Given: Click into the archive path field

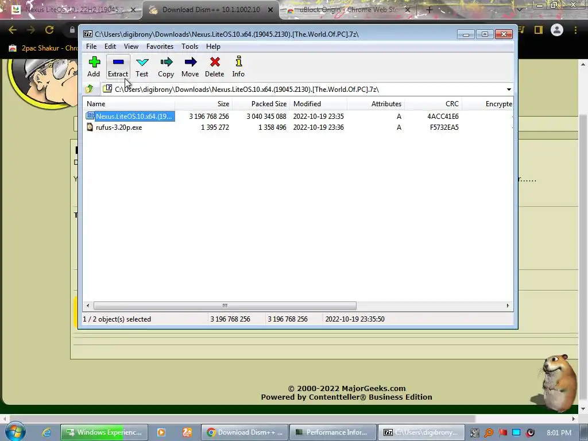Looking at the screenshot, I should [x=304, y=89].
